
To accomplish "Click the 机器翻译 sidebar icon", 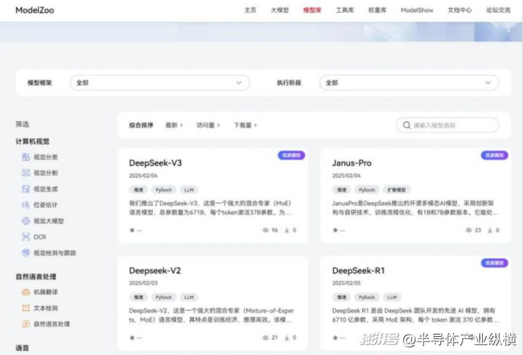I will coord(26,292).
